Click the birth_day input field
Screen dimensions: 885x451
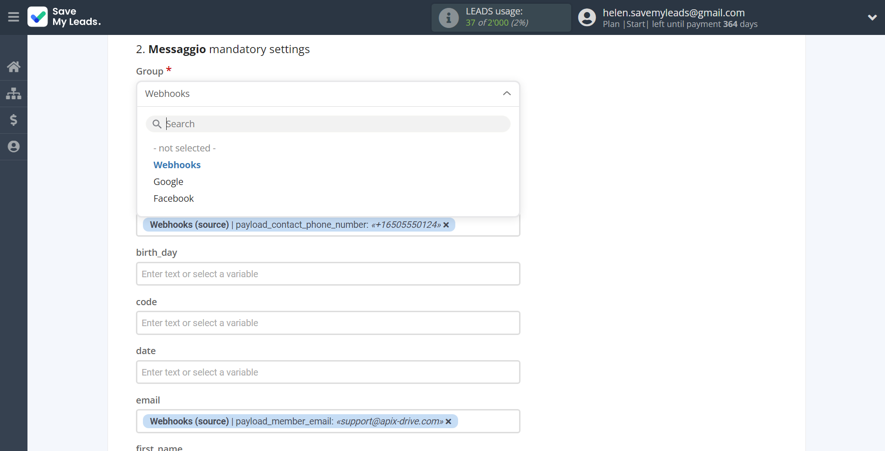pos(328,274)
